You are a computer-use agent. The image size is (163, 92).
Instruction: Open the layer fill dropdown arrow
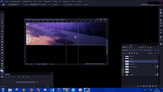pyautogui.click(x=158, y=53)
